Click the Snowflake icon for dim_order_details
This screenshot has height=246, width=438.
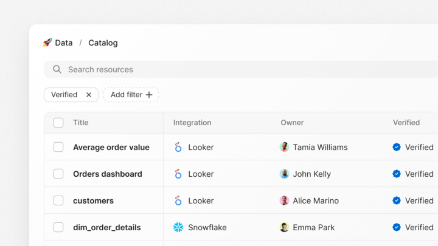tap(178, 227)
